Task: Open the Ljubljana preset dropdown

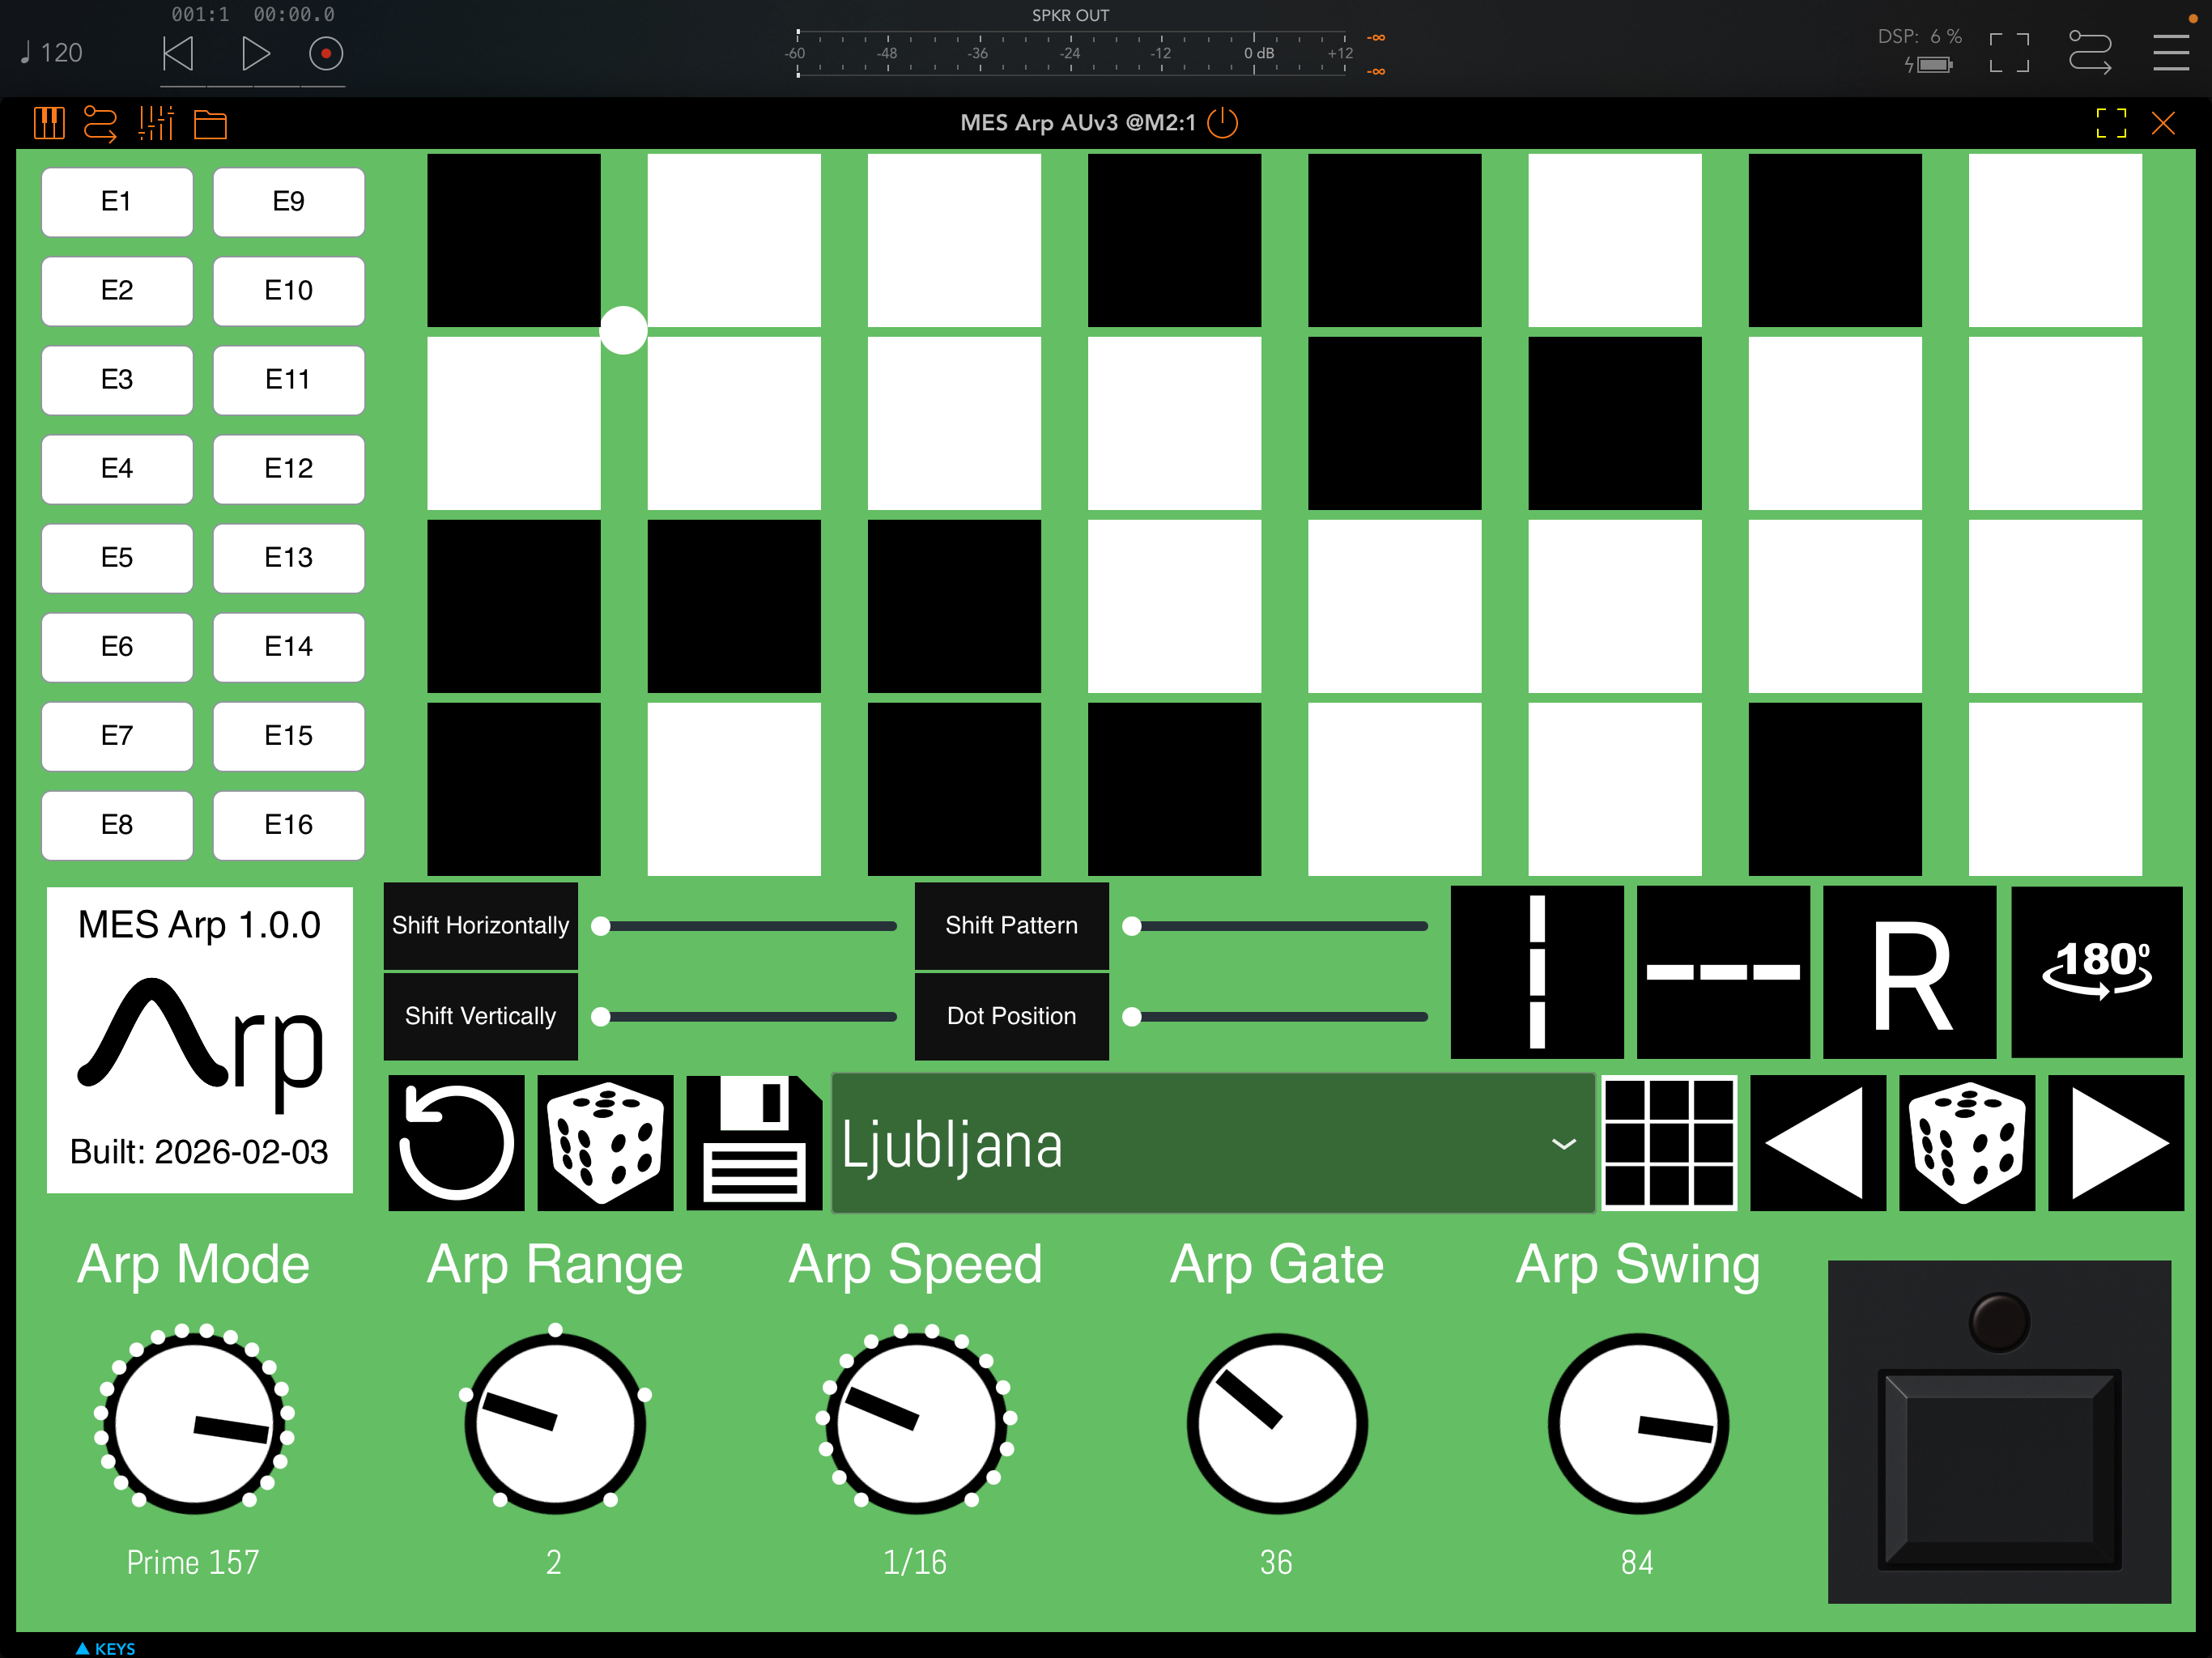Action: [x=1213, y=1144]
